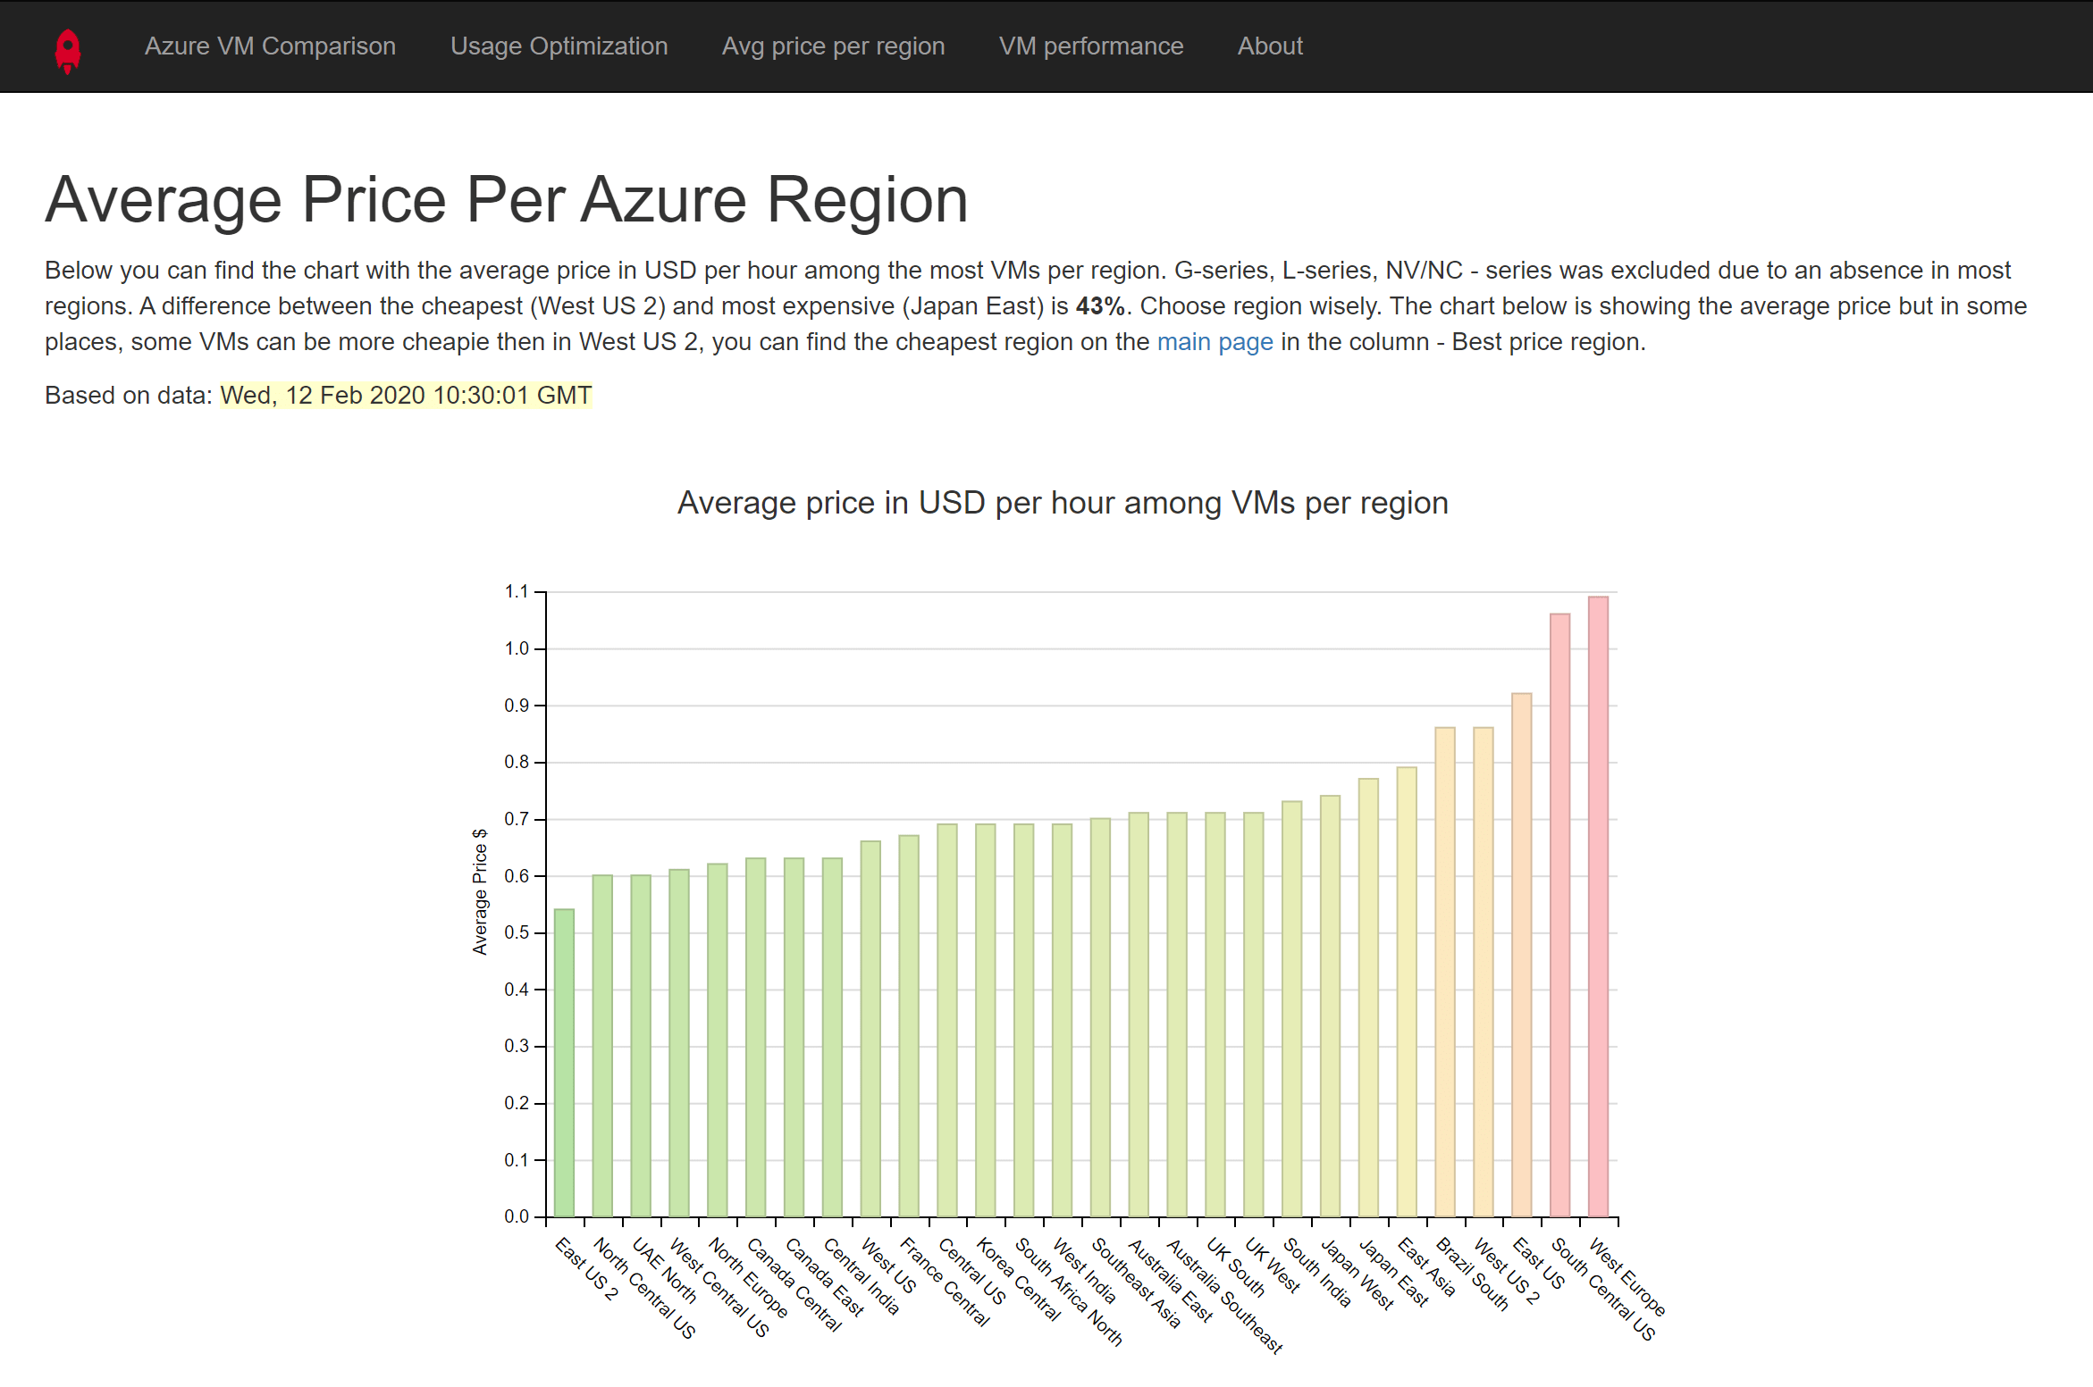The width and height of the screenshot is (2093, 1387).
Task: Click the '0.5' y-axis tick label
Action: (517, 932)
